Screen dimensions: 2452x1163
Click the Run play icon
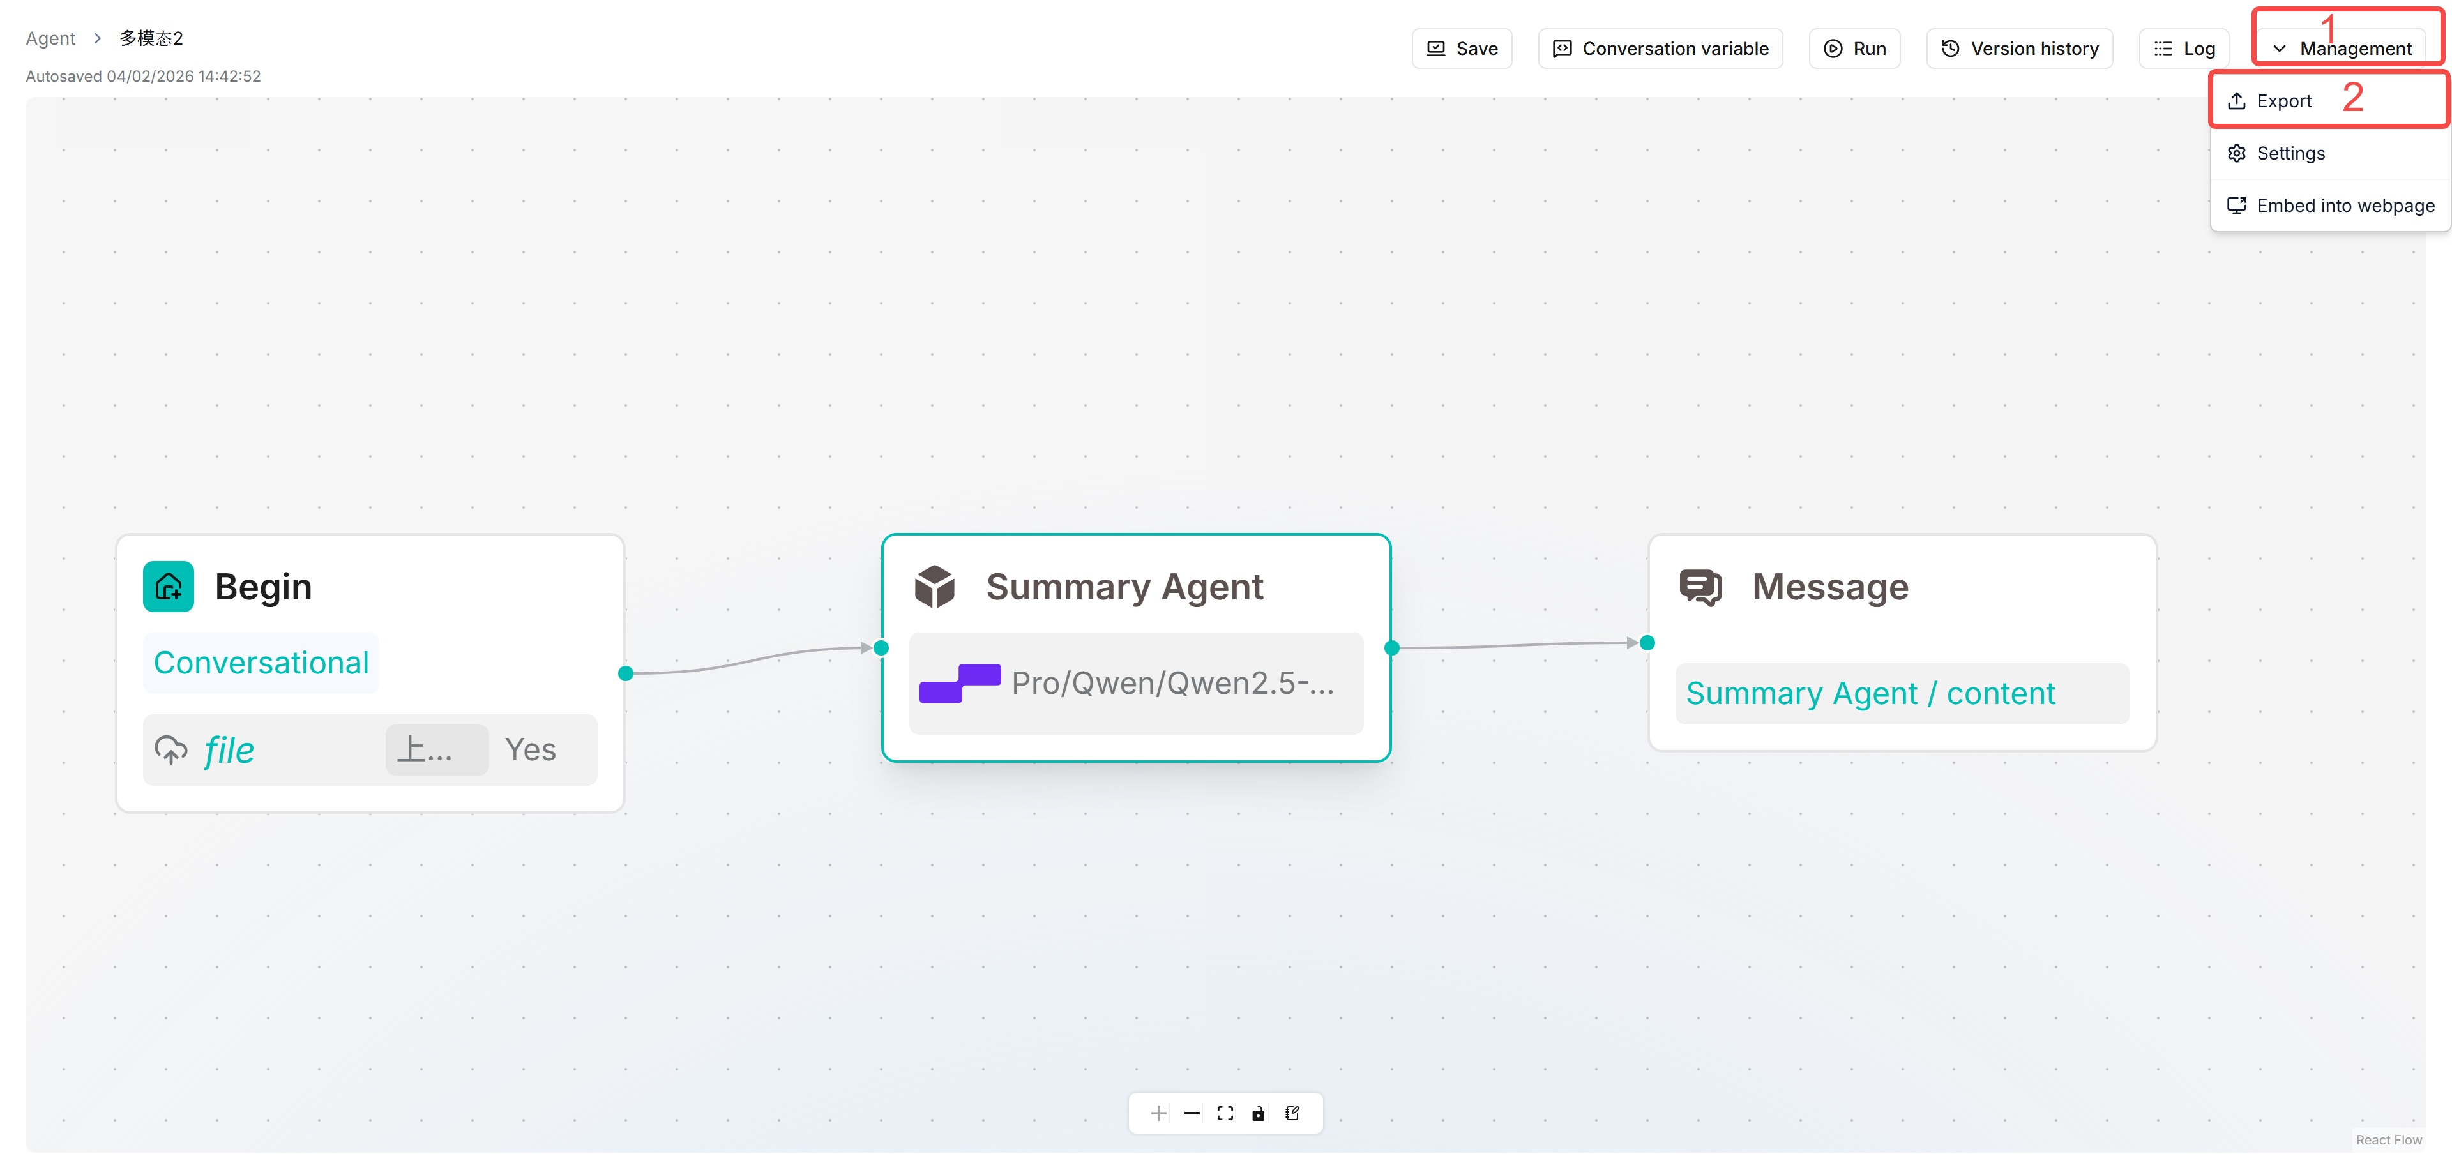pyautogui.click(x=1833, y=49)
